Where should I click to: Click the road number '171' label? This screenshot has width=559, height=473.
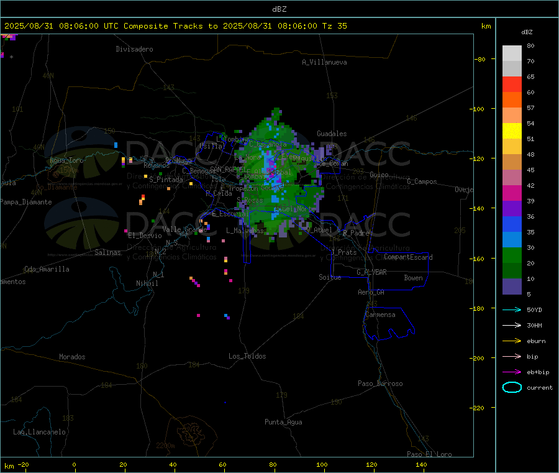pyautogui.click(x=343, y=198)
